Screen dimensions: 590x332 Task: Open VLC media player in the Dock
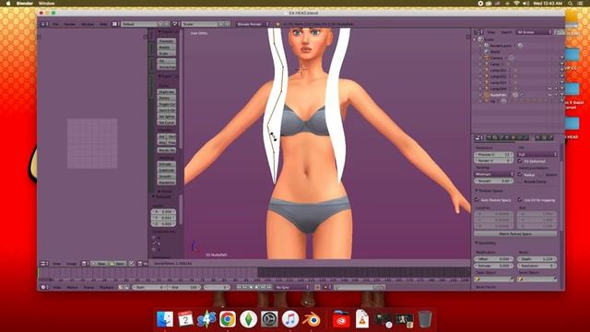coord(362,320)
